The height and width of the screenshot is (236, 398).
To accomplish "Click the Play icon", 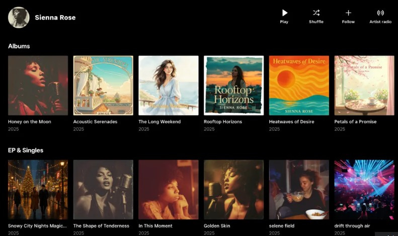I will pyautogui.click(x=284, y=13).
